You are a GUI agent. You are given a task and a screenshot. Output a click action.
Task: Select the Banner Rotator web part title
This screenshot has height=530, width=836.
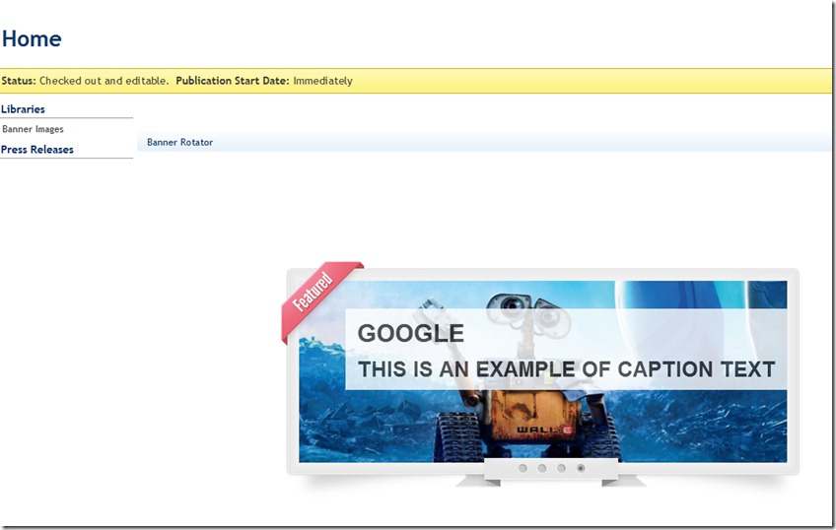pos(179,142)
